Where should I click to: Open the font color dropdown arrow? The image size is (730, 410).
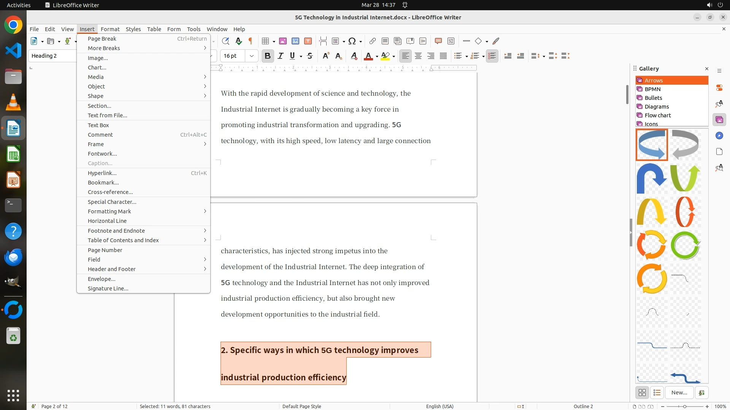[377, 57]
